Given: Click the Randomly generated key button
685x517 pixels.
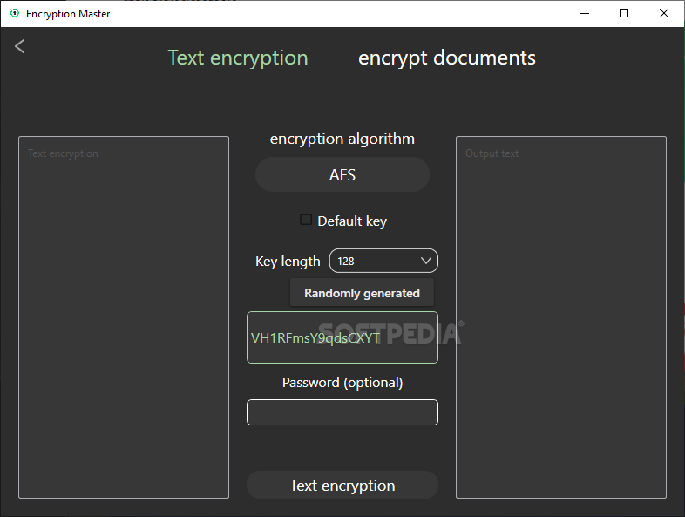Looking at the screenshot, I should 362,293.
